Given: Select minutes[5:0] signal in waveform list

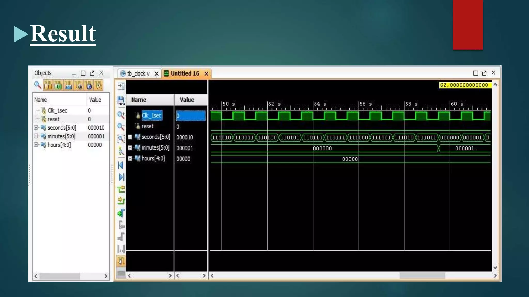Looking at the screenshot, I should [155, 148].
